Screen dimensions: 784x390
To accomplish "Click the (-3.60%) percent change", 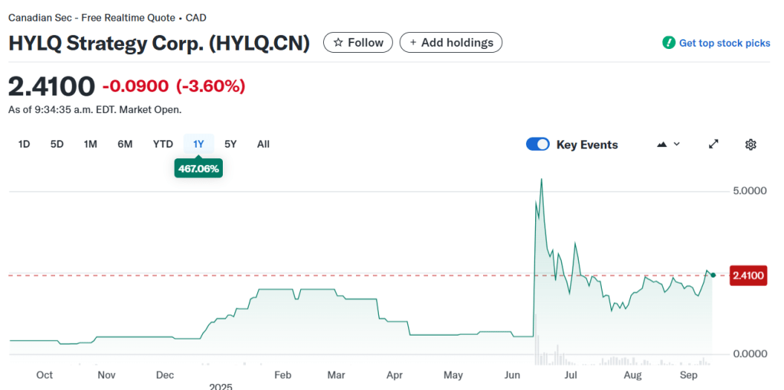I will (x=211, y=86).
